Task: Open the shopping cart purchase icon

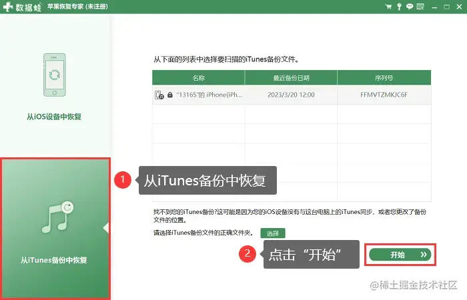Action: tap(388, 7)
